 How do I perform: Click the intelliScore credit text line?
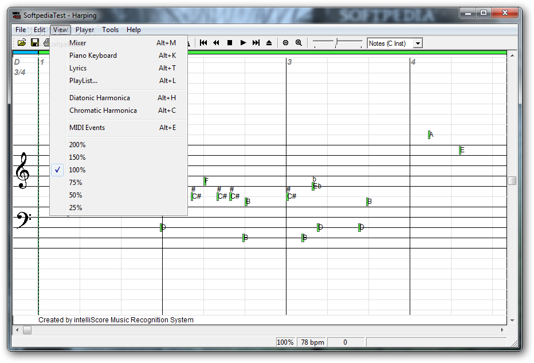pyautogui.click(x=116, y=320)
